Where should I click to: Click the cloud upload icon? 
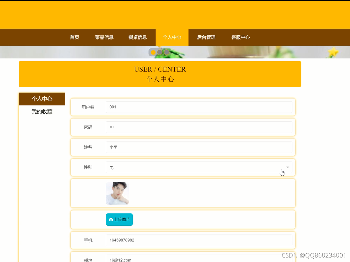111,220
